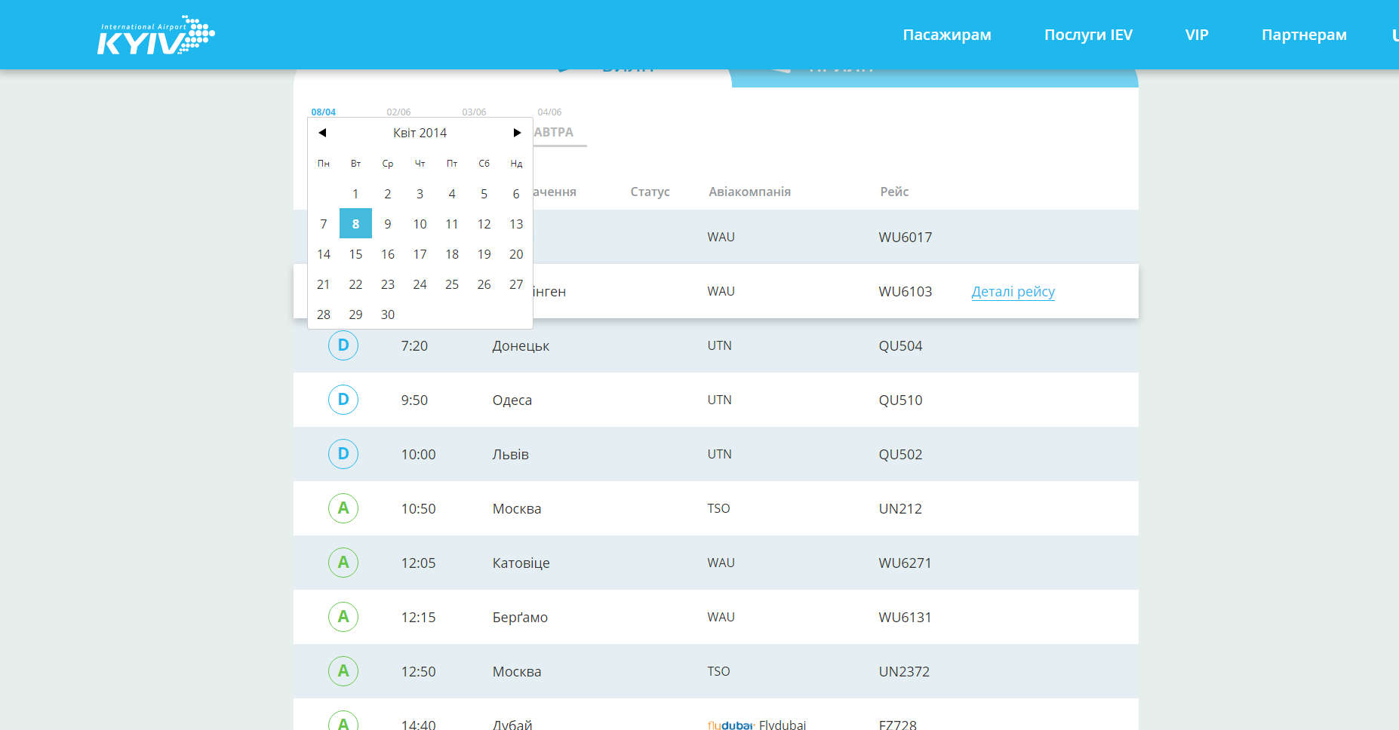Open the Партнерам menu

point(1303,35)
